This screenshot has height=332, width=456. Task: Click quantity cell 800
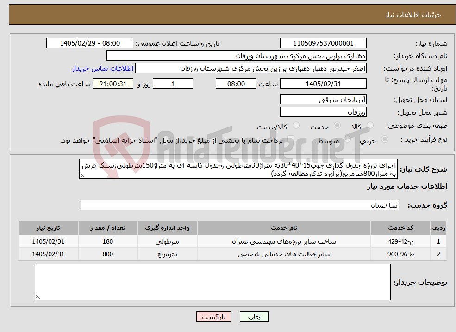point(107,254)
